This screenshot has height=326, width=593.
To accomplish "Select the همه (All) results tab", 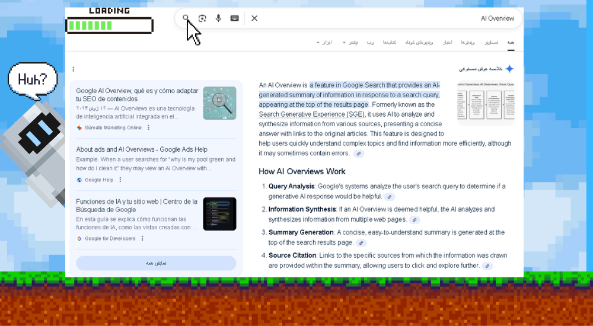I will (511, 42).
